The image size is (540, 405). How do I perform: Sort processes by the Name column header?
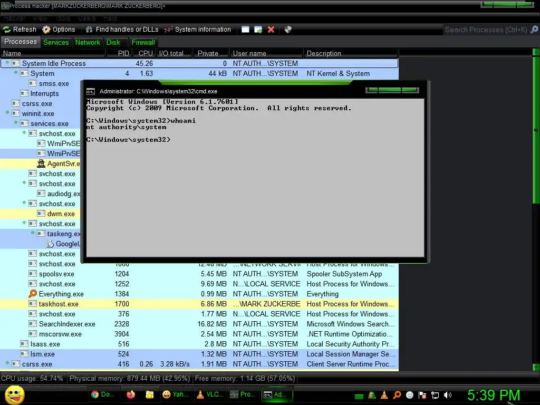coord(52,53)
